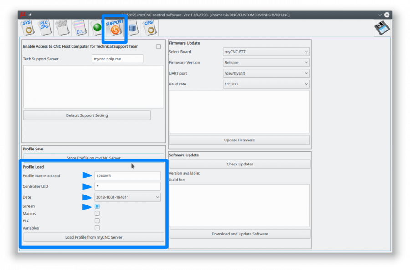The height and width of the screenshot is (270, 410).
Task: Click the green info icon
Action: tap(97, 28)
